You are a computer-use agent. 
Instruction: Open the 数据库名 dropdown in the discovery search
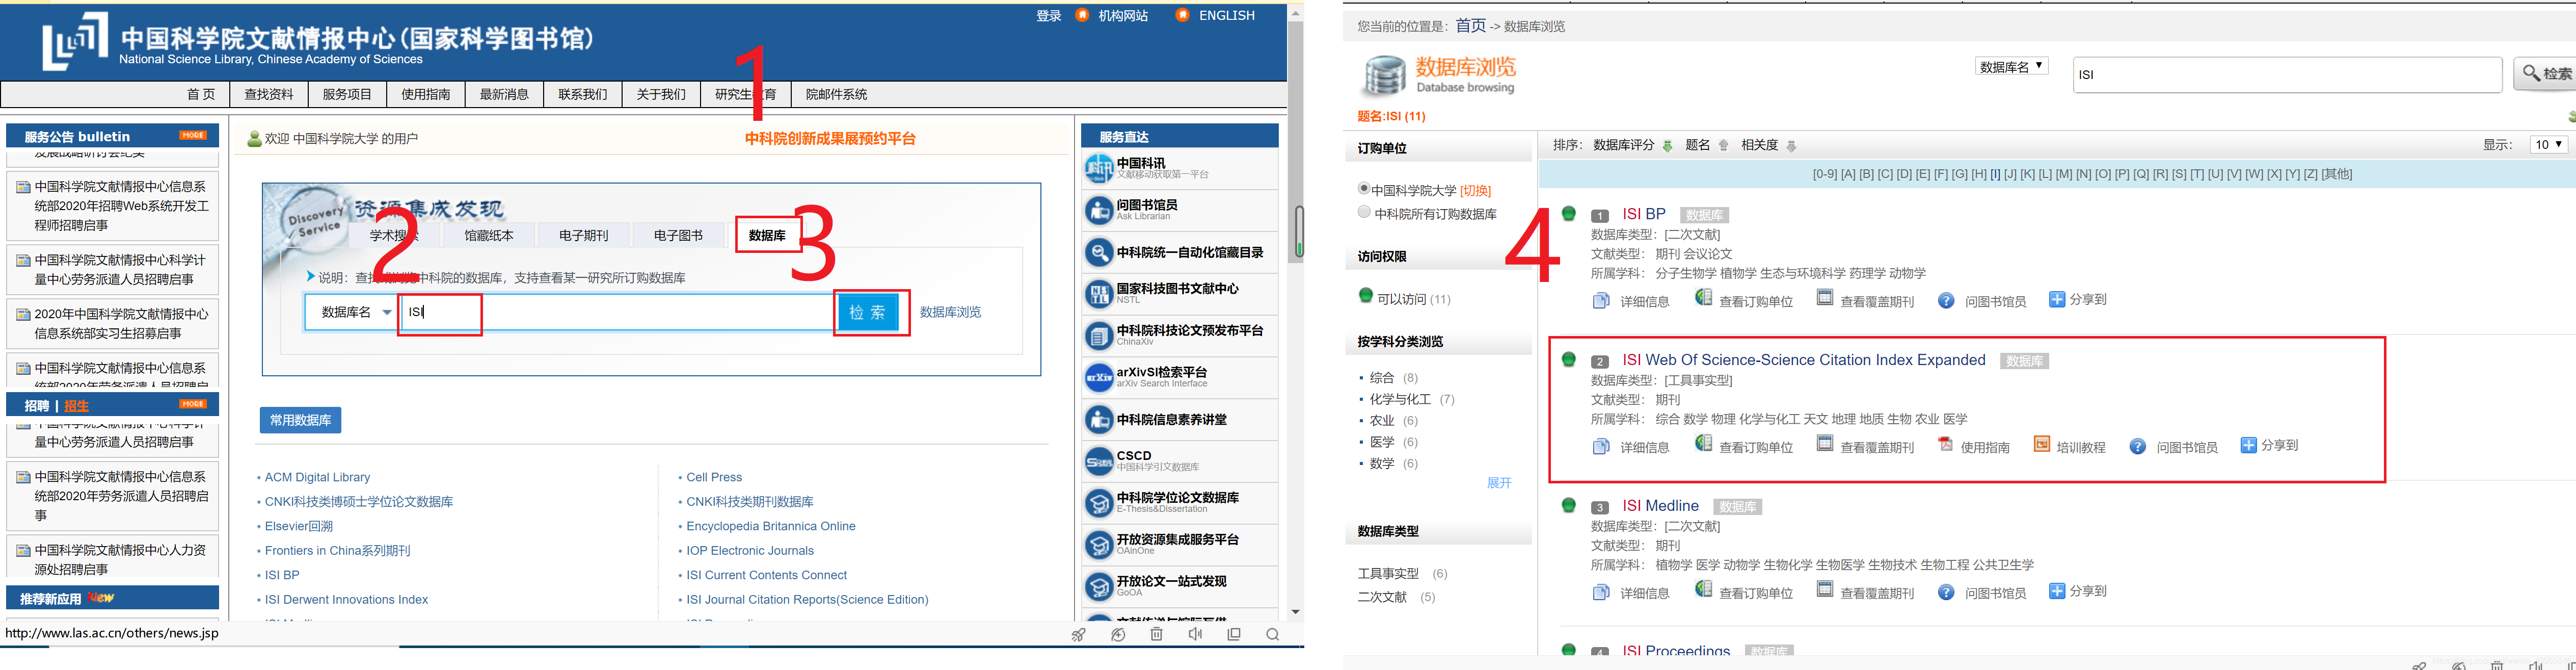click(355, 313)
